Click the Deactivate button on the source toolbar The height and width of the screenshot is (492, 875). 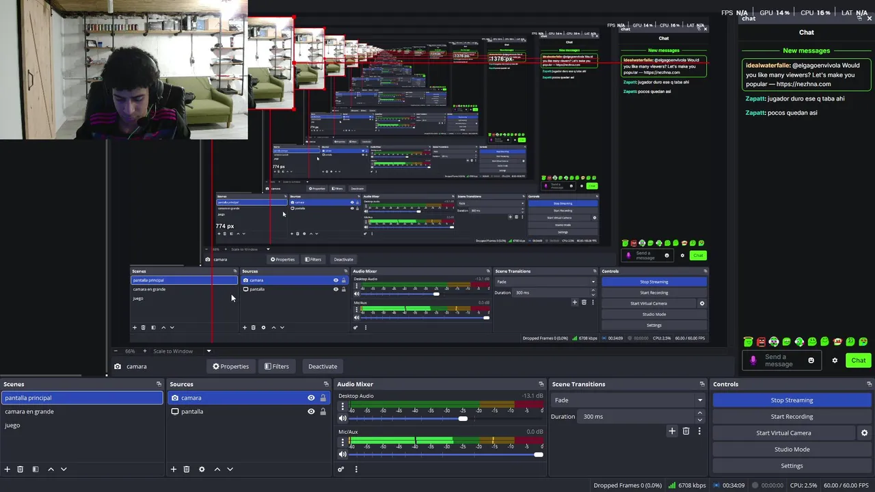coord(323,366)
